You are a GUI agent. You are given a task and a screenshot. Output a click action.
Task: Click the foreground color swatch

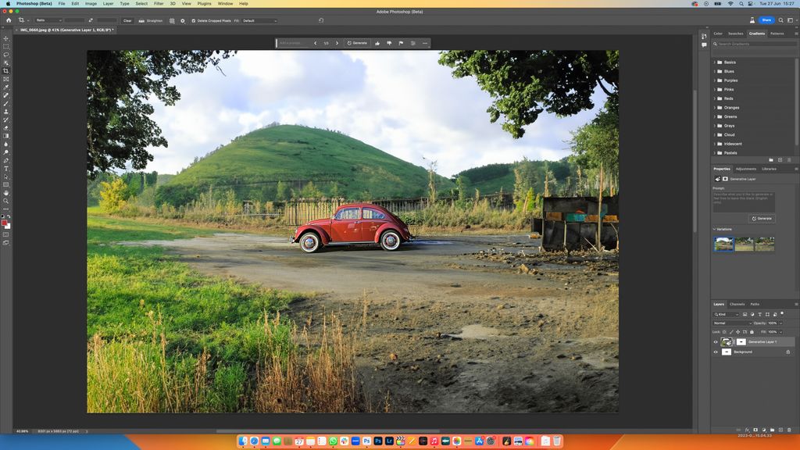(x=4, y=224)
